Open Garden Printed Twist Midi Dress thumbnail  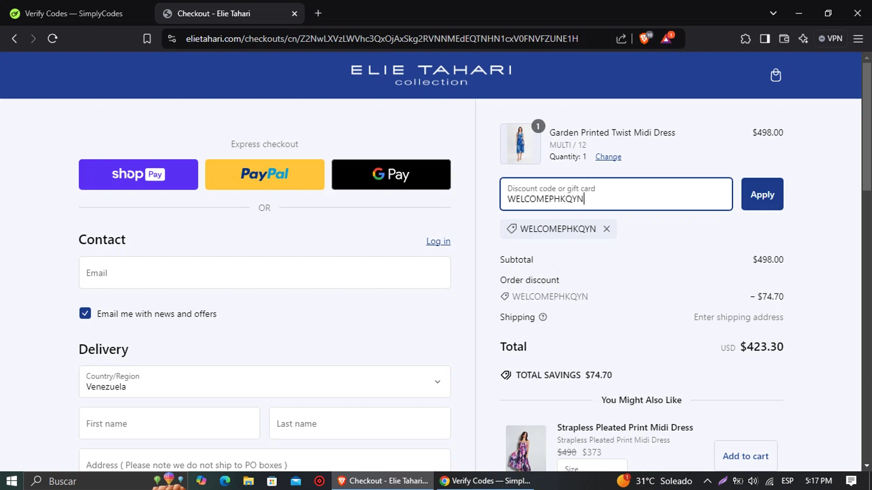tap(520, 144)
